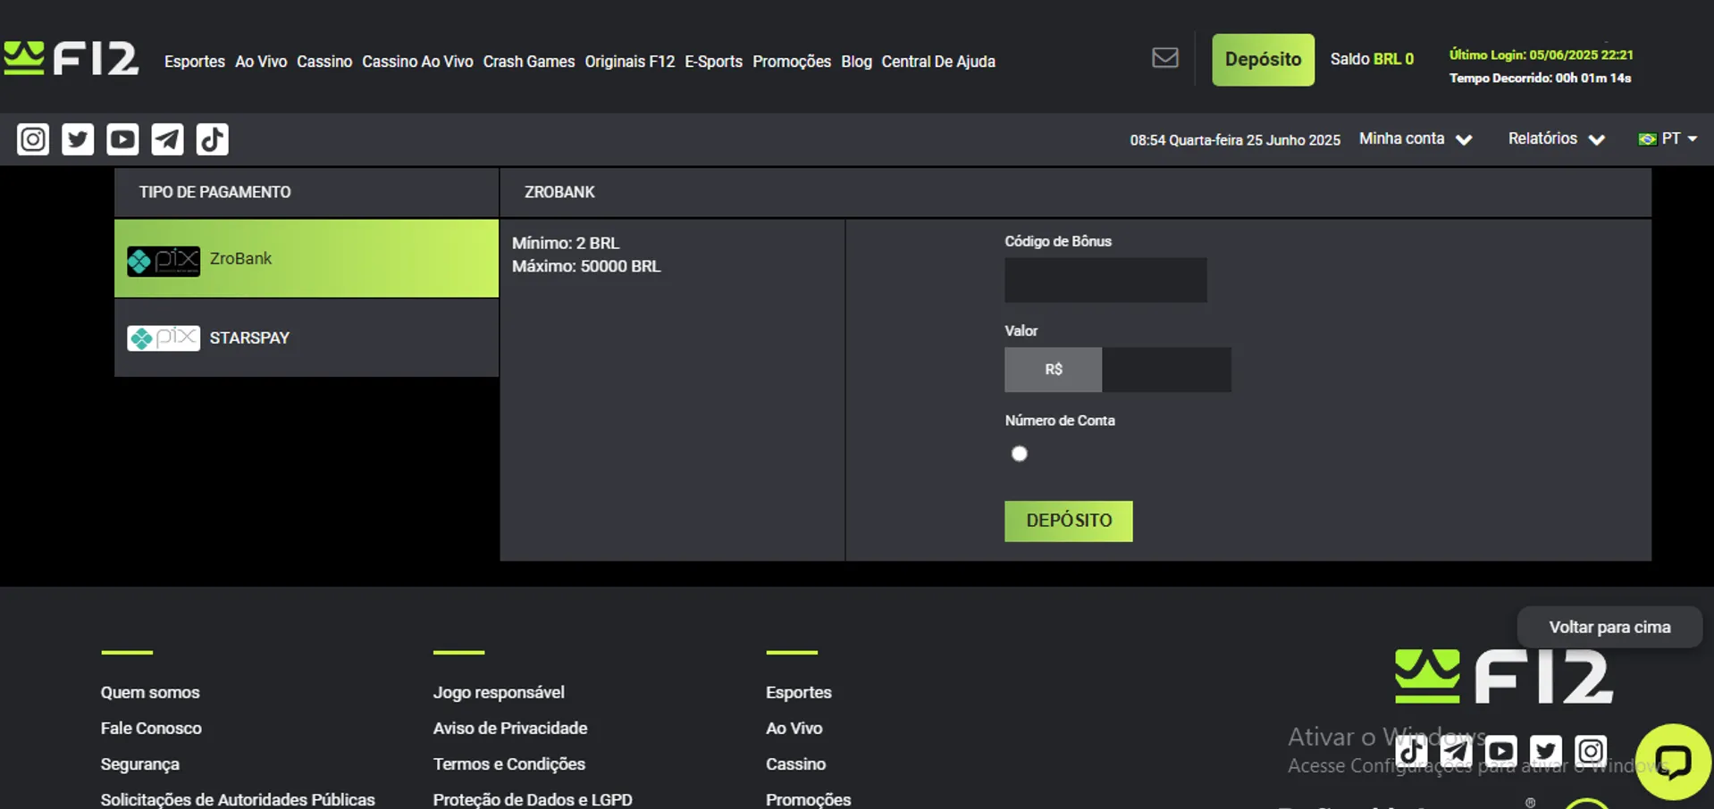Click the footer F12 logo
This screenshot has height=809, width=1714.
coord(1504,676)
